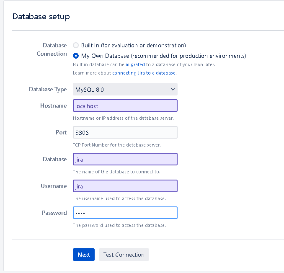Click the 'Built In (for evaluation or demonstration)' text
Screen dimensions: 284x273
click(133, 45)
